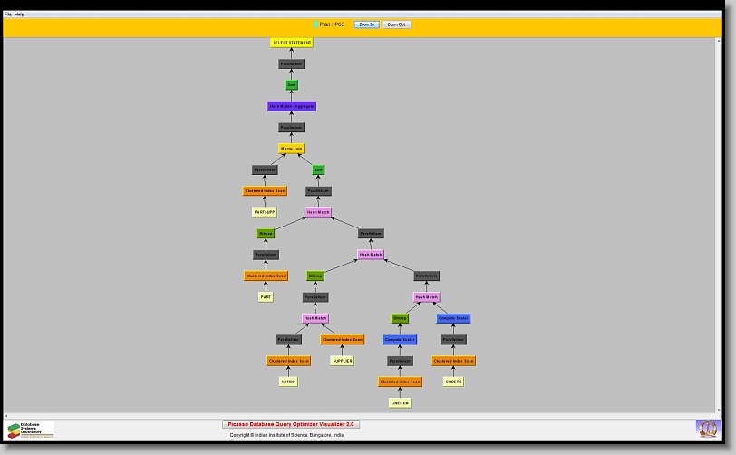Click the Picasso Database Query Optimizer Visualizer label
This screenshot has height=455, width=736.
(x=291, y=423)
